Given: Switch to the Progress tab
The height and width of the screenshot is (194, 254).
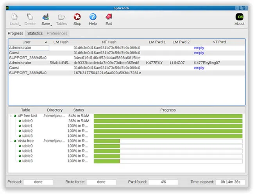Looking at the screenshot, I should pos(16,34).
